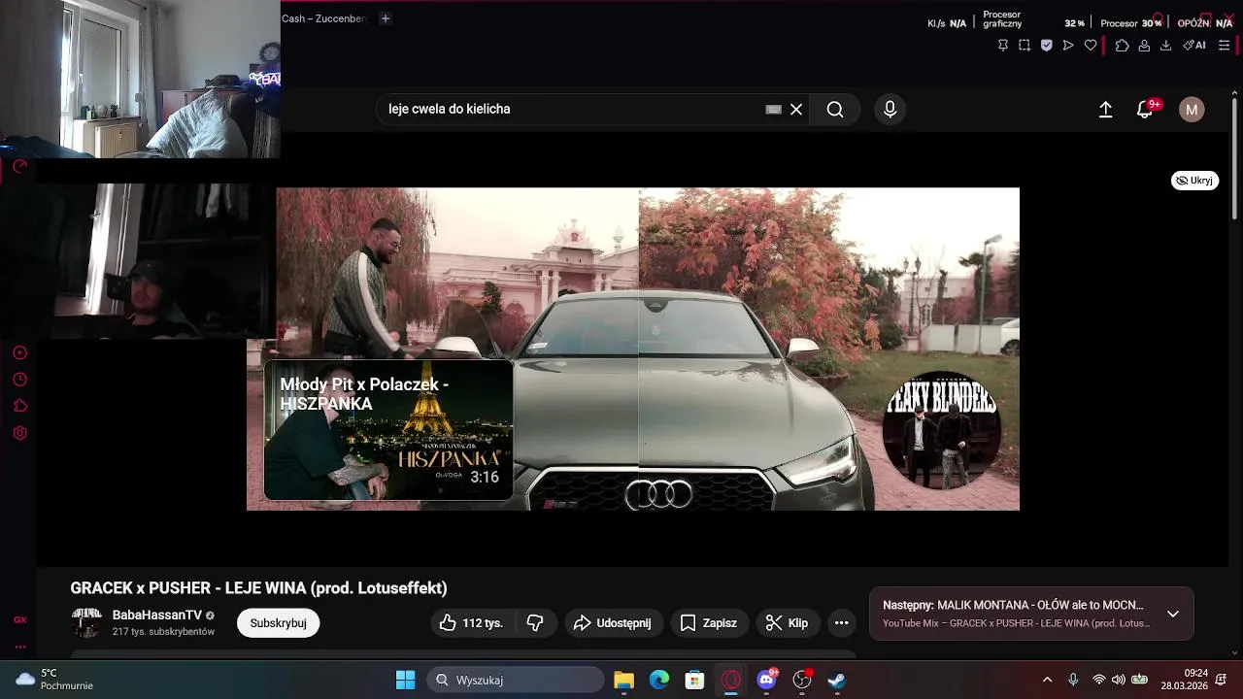Open the AI assistant button
Image resolution: width=1243 pixels, height=699 pixels.
(x=1194, y=46)
